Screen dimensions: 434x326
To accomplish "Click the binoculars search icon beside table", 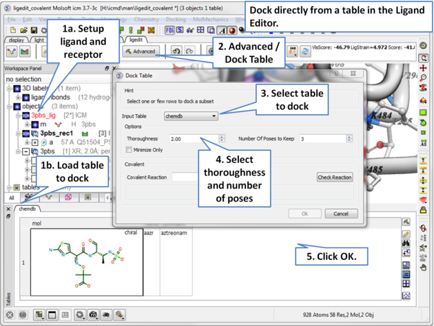I will pos(406,244).
